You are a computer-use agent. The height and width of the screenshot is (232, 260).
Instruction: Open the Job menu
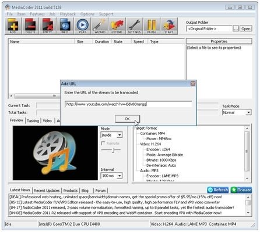52,14
